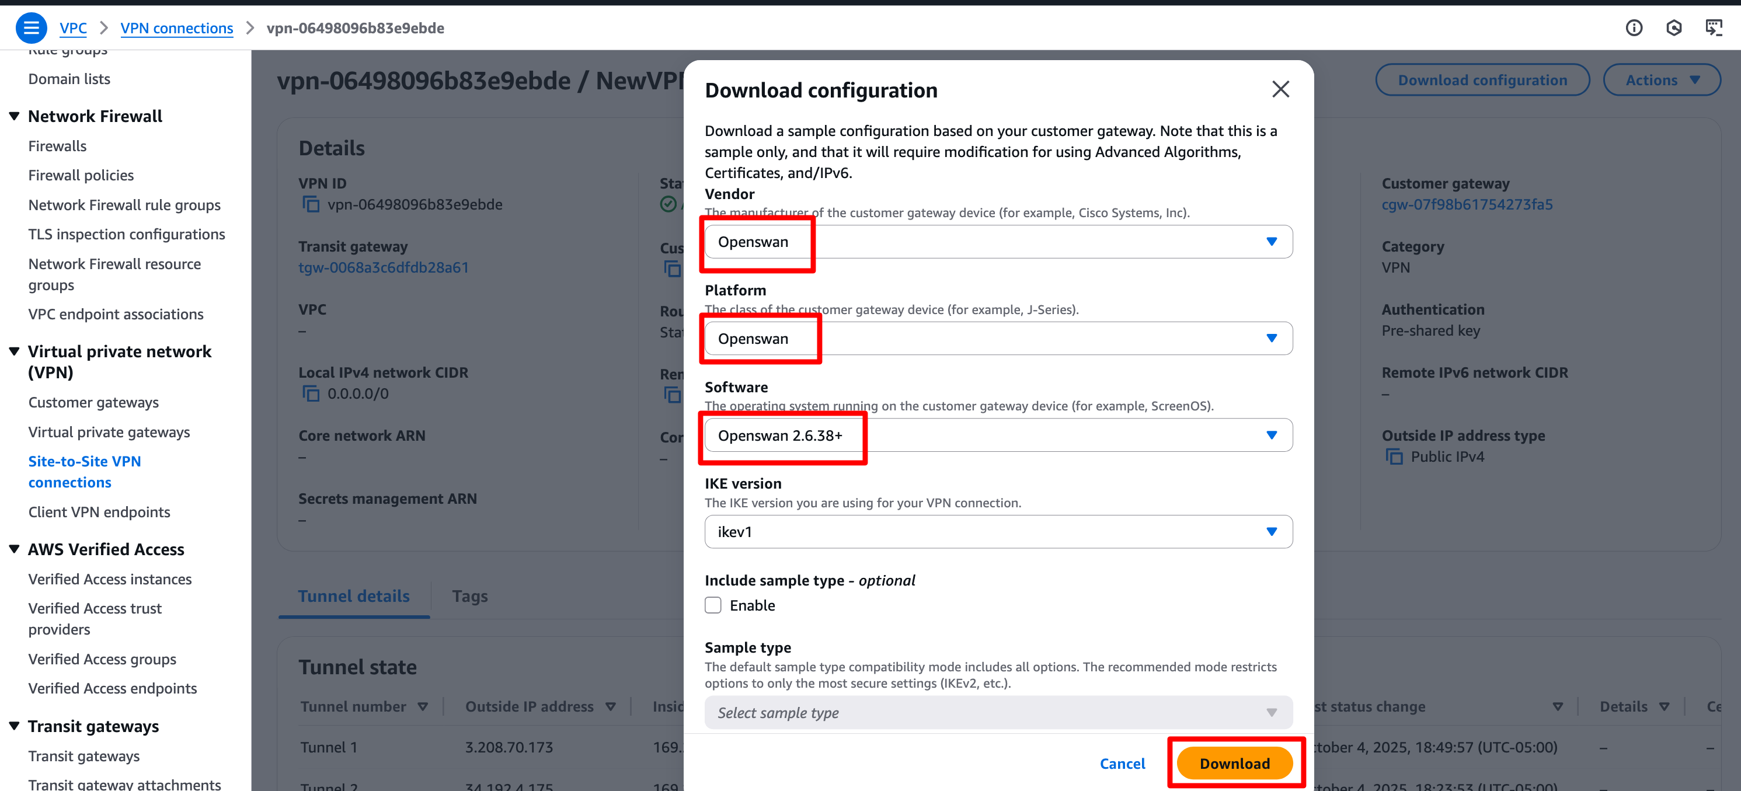Open the Vendor dropdown showing Openswan
The height and width of the screenshot is (791, 1741).
[998, 242]
